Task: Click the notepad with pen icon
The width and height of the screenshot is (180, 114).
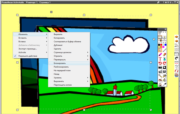Action: [x=177, y=67]
